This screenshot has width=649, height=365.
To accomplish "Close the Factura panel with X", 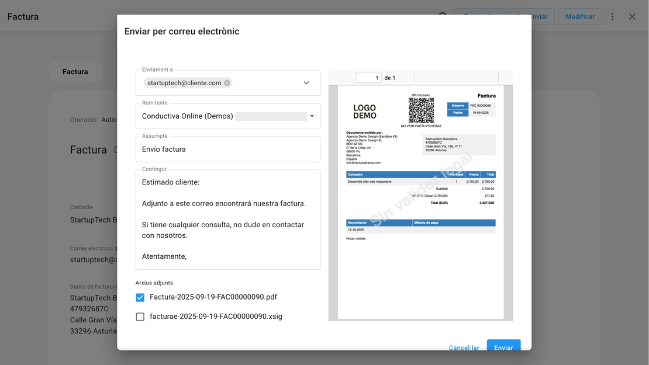I will [632, 16].
